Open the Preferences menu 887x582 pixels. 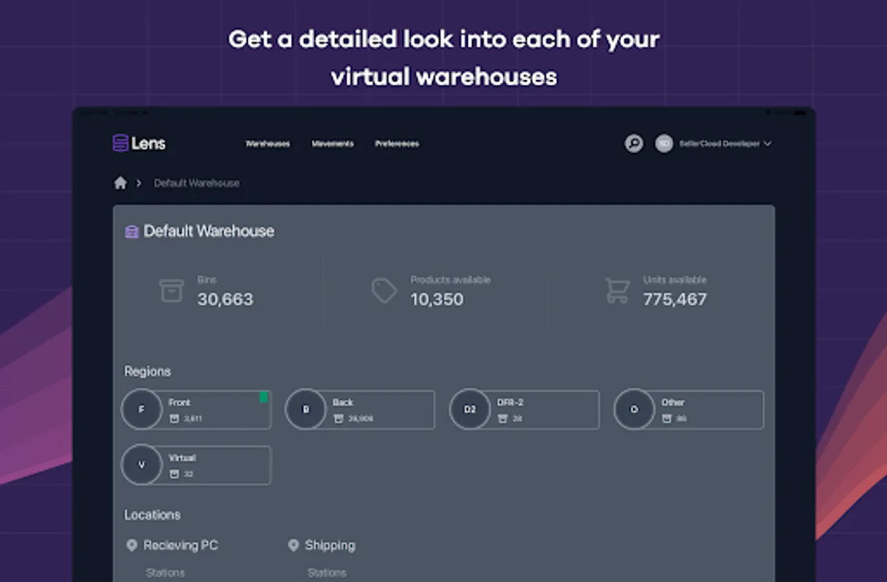point(397,144)
